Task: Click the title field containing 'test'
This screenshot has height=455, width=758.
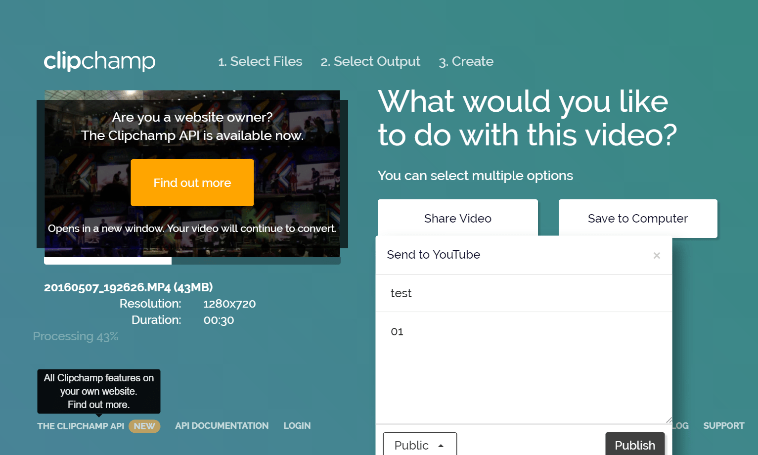Action: pos(523,293)
